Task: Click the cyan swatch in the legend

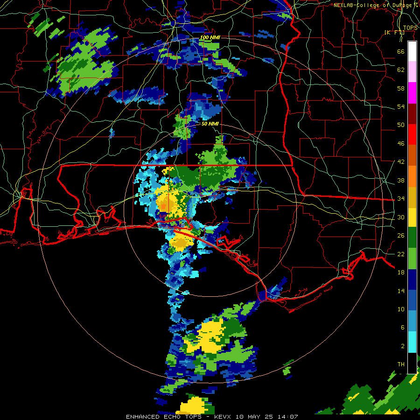Action: (412, 342)
